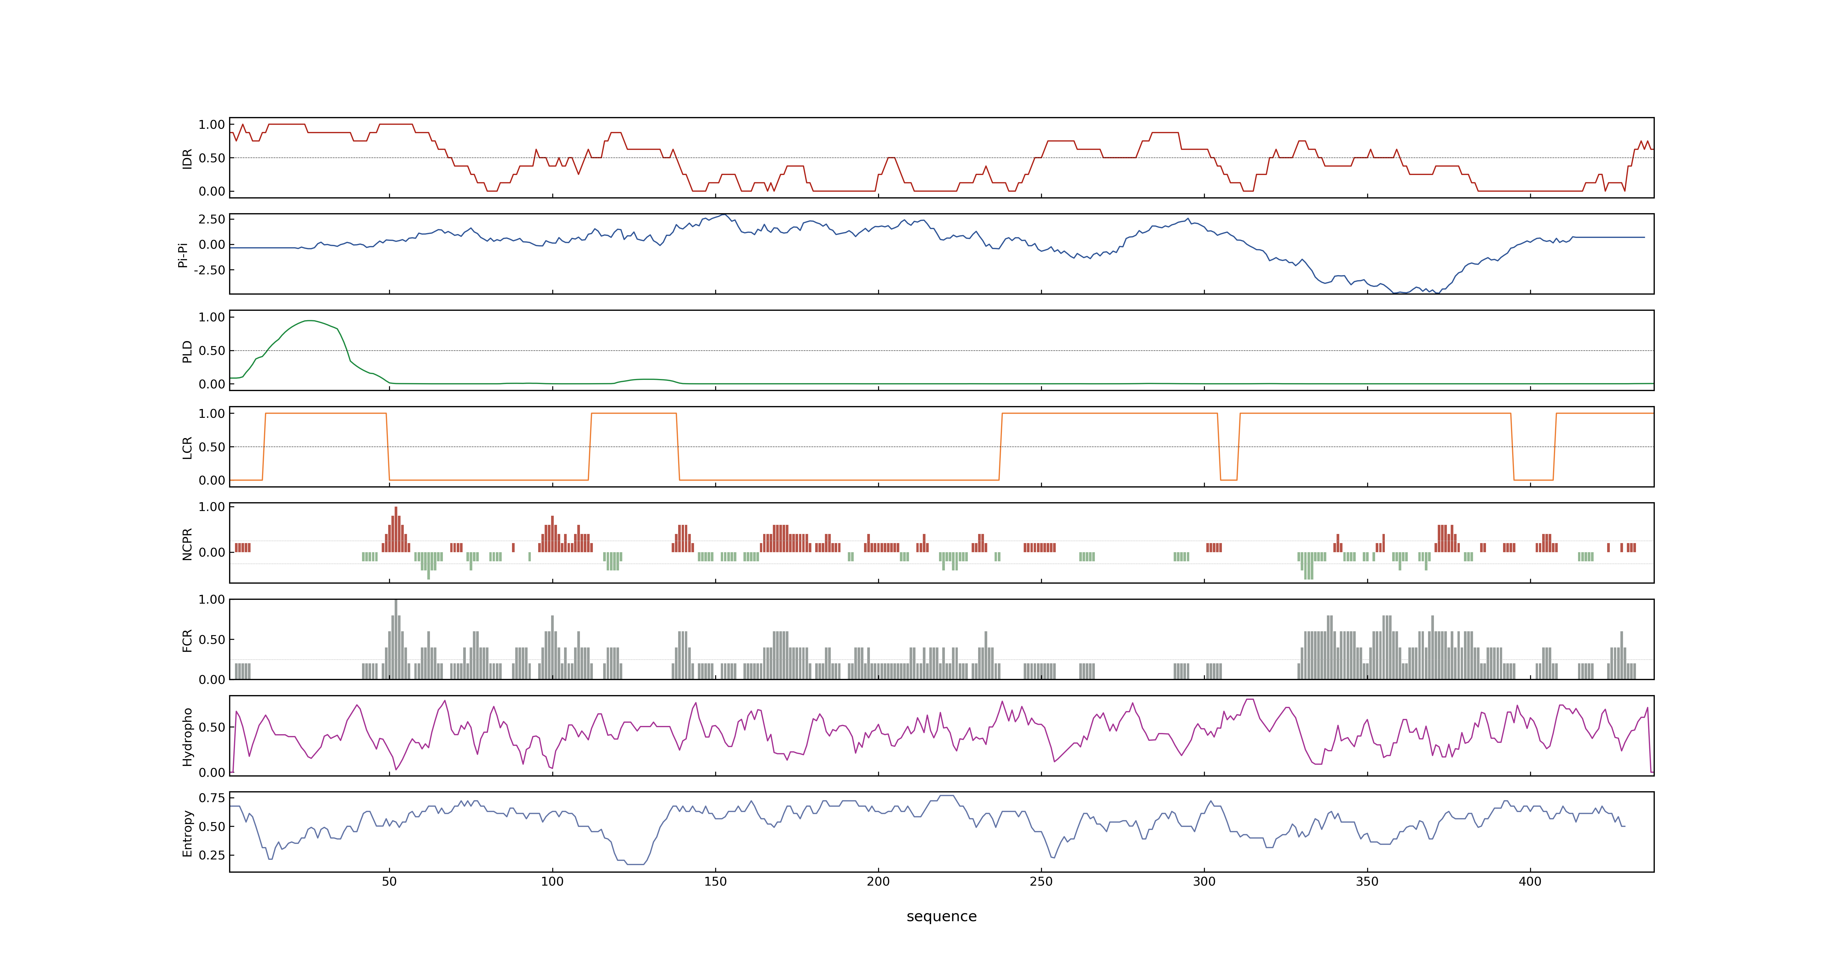Click the Pi-Pi axis label
The image size is (1838, 980).
pos(183,255)
